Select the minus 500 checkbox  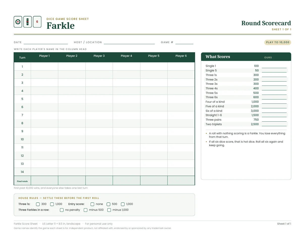85,210
